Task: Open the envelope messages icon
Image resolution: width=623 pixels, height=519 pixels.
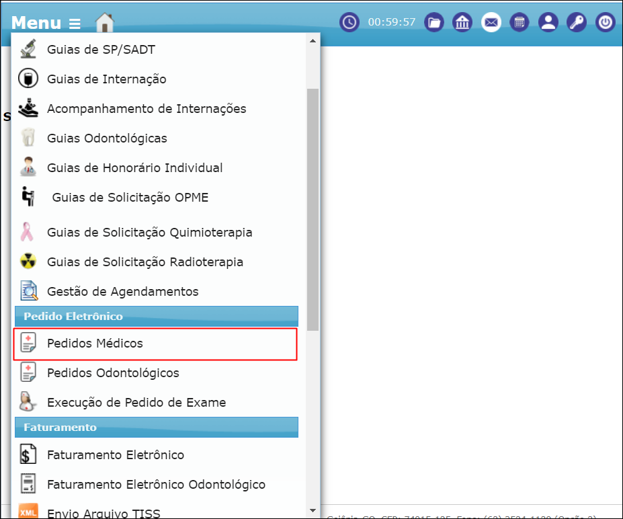Action: tap(491, 22)
